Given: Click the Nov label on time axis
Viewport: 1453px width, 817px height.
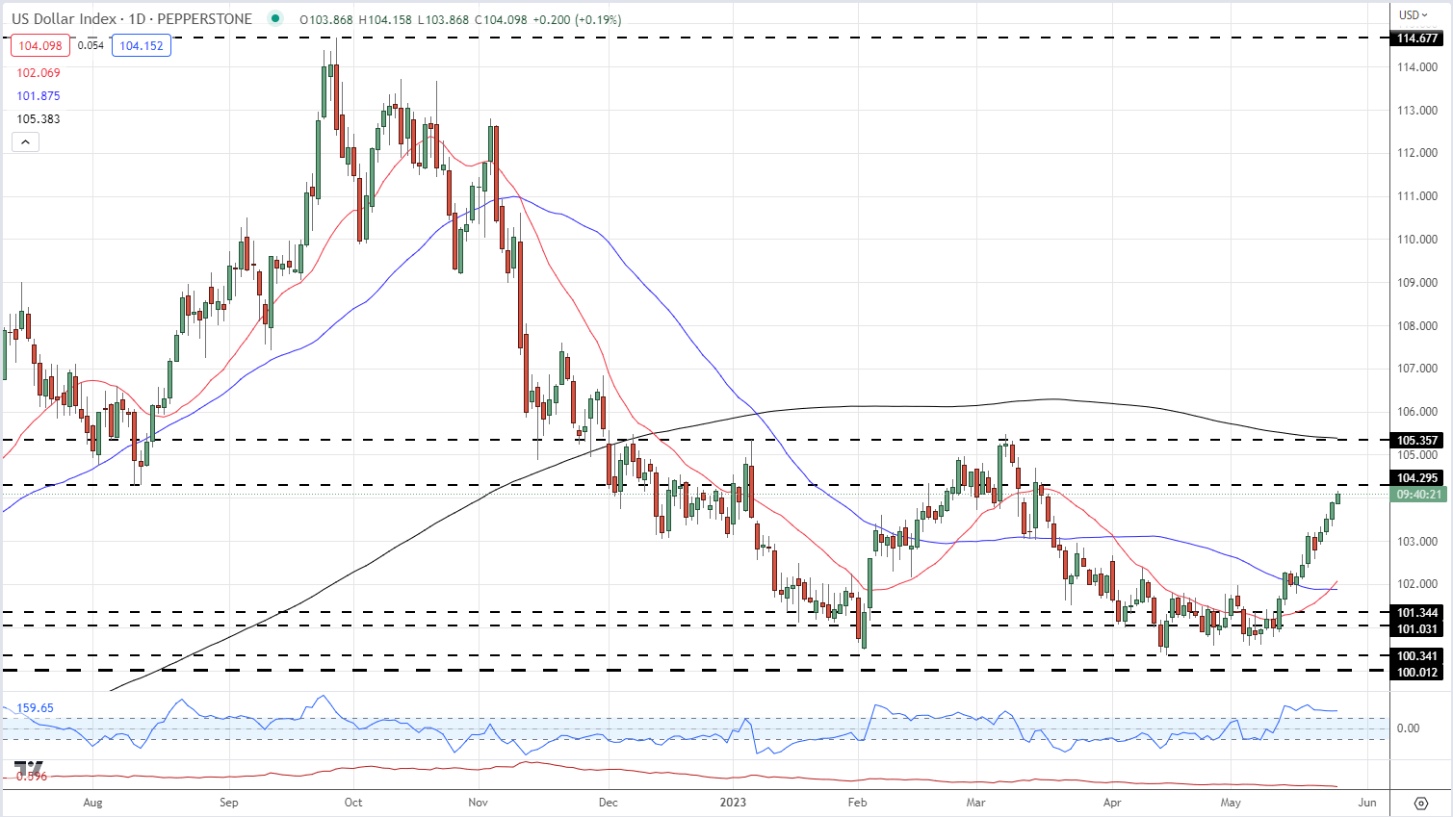Looking at the screenshot, I should point(479,803).
